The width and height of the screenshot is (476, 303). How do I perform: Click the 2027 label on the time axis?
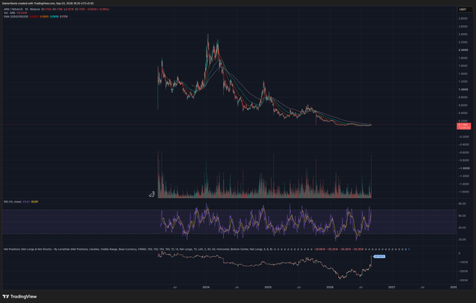391,287
